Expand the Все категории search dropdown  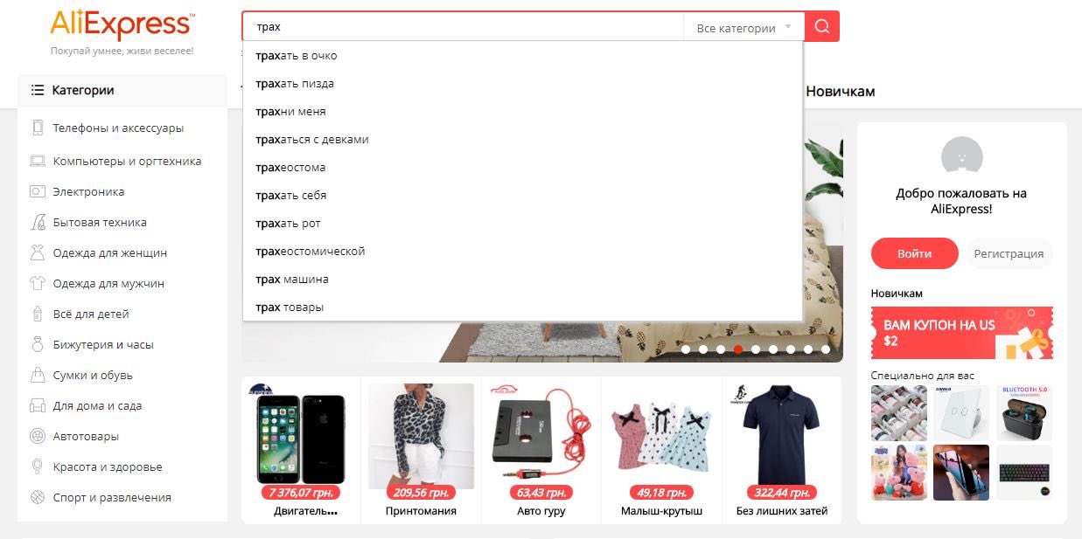pos(743,28)
